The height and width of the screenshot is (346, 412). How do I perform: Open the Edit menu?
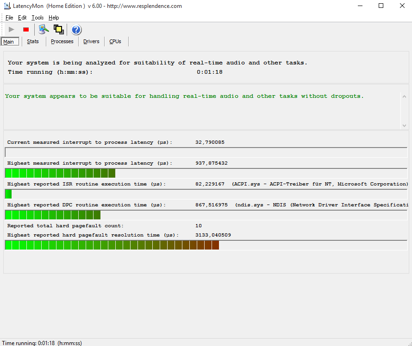coord(22,18)
